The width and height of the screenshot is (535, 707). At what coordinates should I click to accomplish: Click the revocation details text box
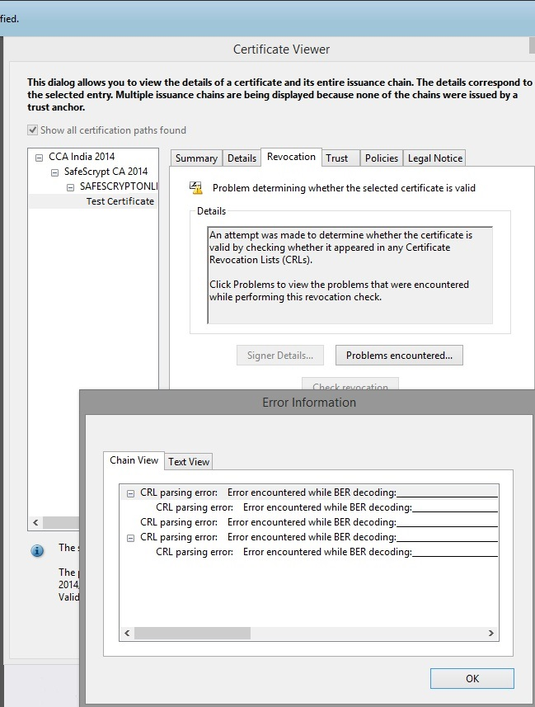pos(350,275)
